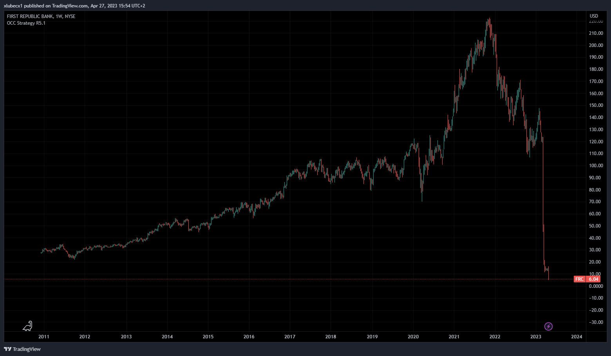Select the OCC Strategy R5.1 indicator label
This screenshot has width=611, height=356.
pyautogui.click(x=26, y=23)
